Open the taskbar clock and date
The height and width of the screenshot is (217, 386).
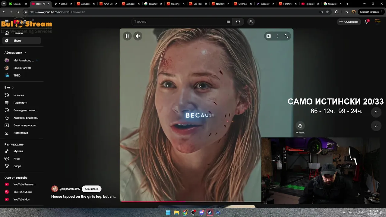(373, 212)
